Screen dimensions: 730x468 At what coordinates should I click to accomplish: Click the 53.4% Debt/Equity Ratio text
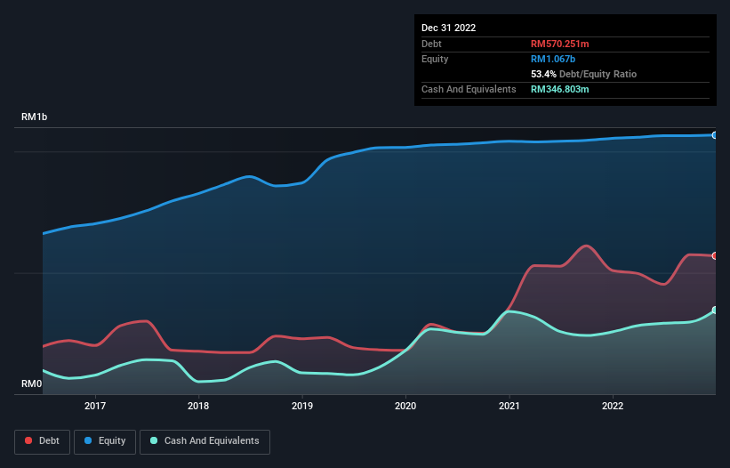coord(583,74)
